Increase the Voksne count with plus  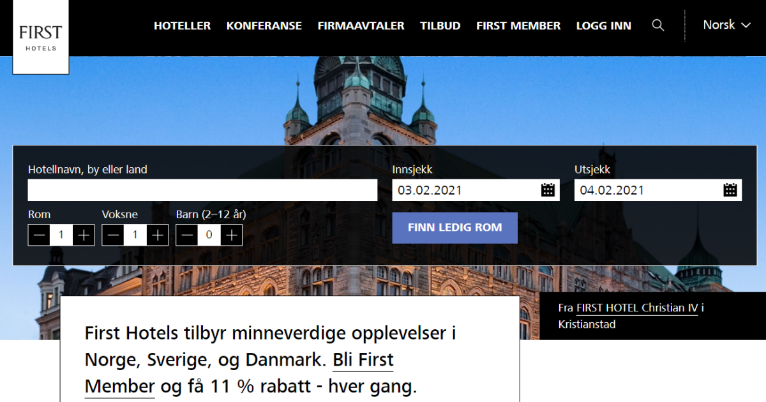pos(157,235)
